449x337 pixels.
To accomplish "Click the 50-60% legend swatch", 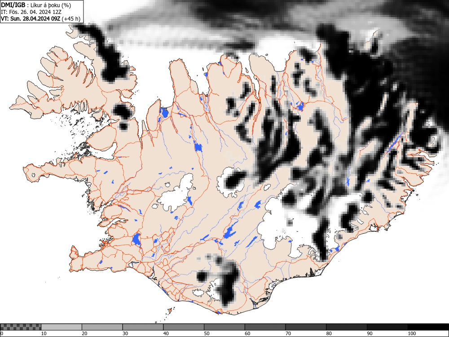I will pyautogui.click(x=224, y=327).
